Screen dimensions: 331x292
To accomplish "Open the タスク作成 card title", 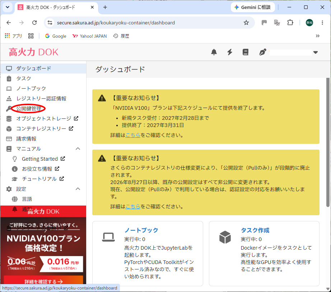I will click(x=255, y=230).
